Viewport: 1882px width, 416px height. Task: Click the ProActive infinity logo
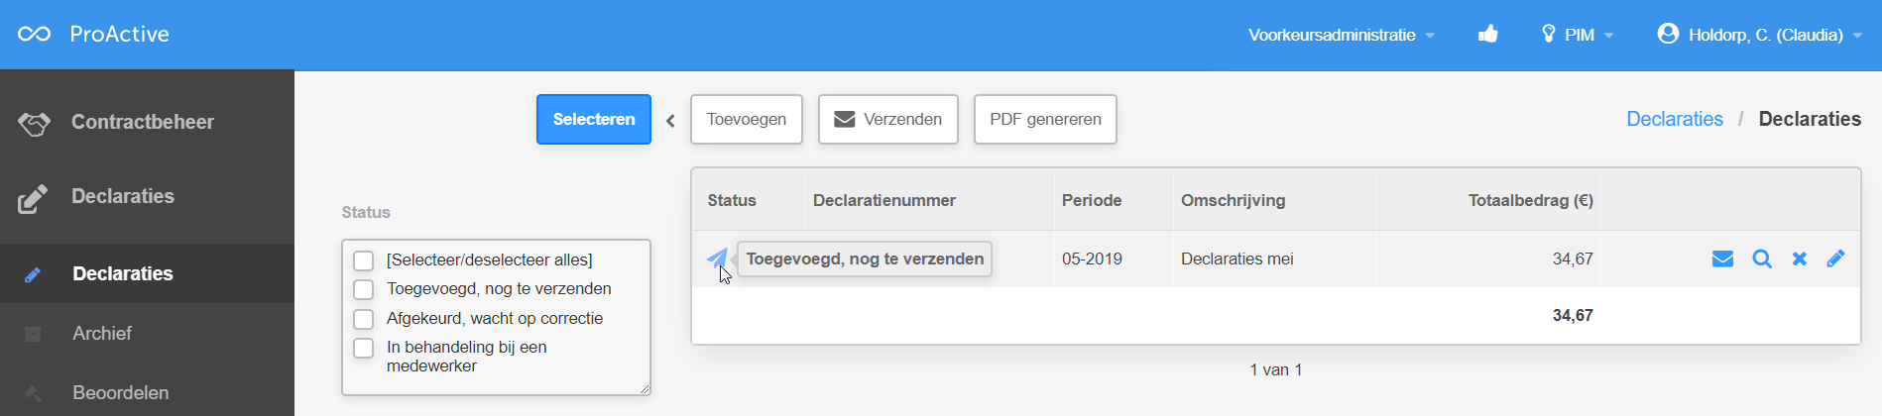[34, 35]
